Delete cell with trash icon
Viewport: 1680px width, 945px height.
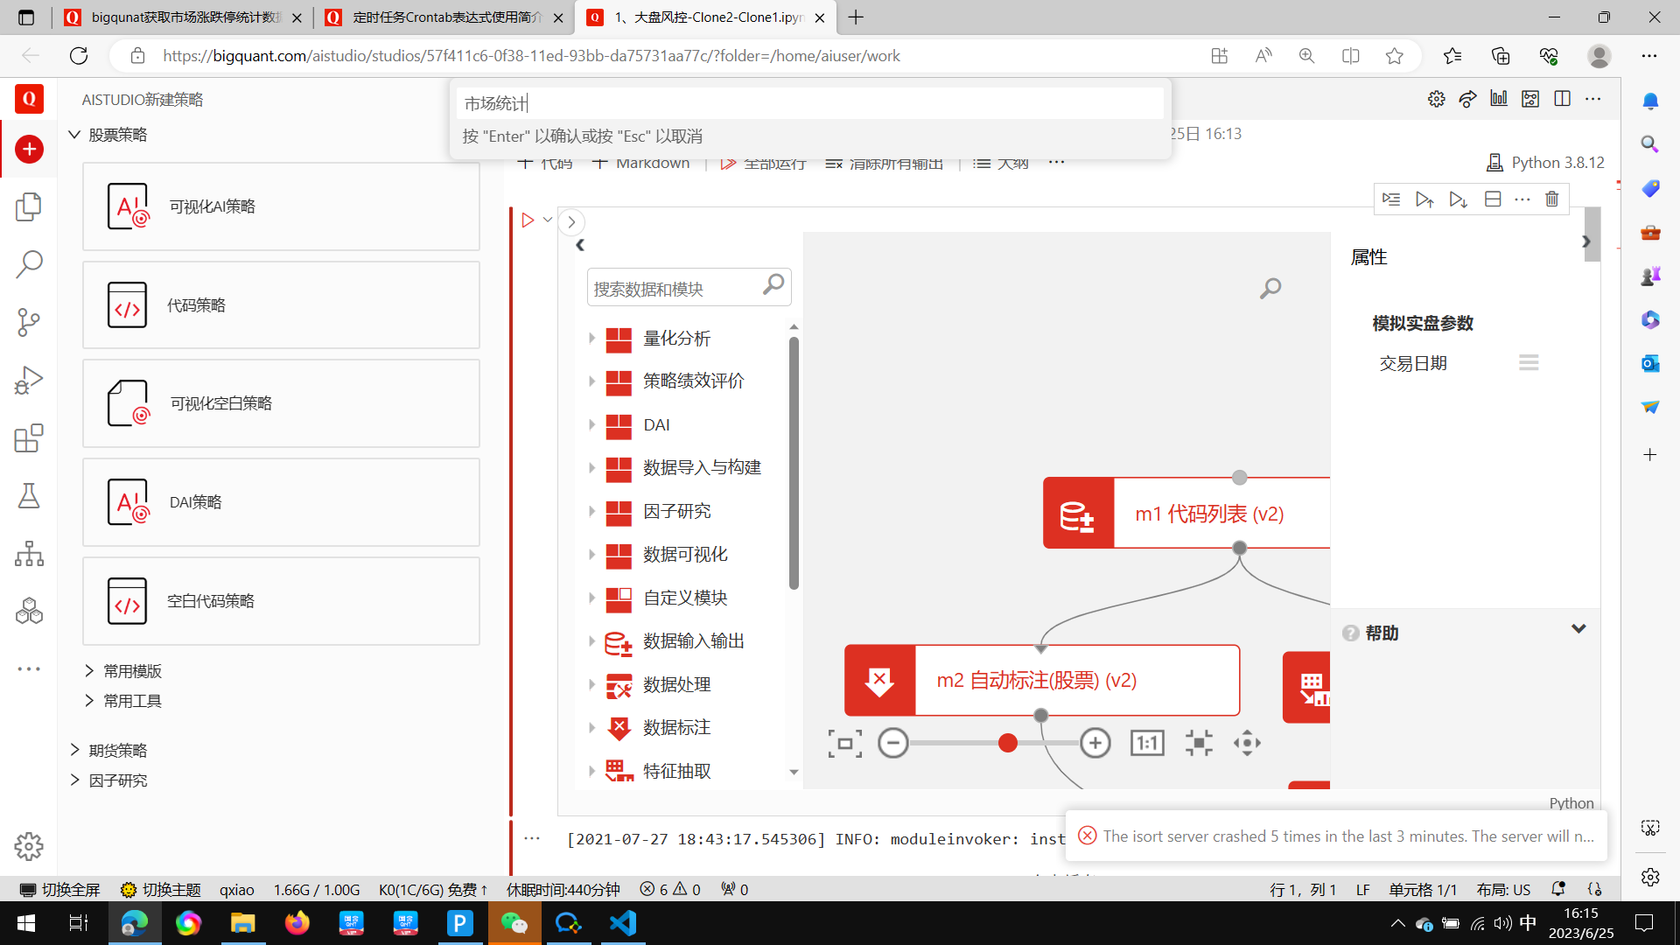pyautogui.click(x=1552, y=199)
